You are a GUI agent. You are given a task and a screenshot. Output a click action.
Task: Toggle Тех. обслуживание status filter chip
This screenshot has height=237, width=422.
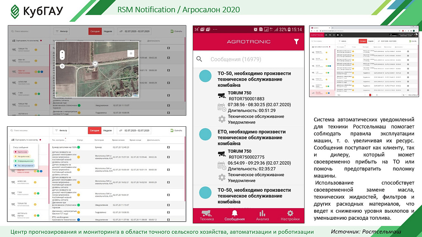click(x=23, y=165)
